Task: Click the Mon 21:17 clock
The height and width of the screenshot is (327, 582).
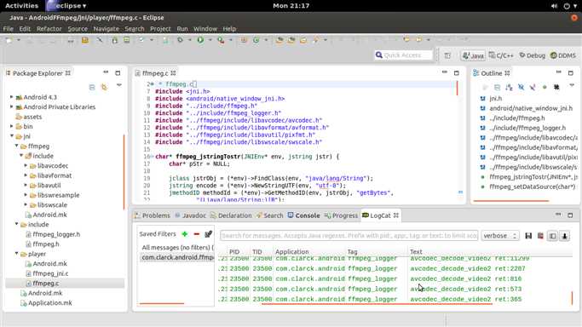Action: [x=291, y=6]
